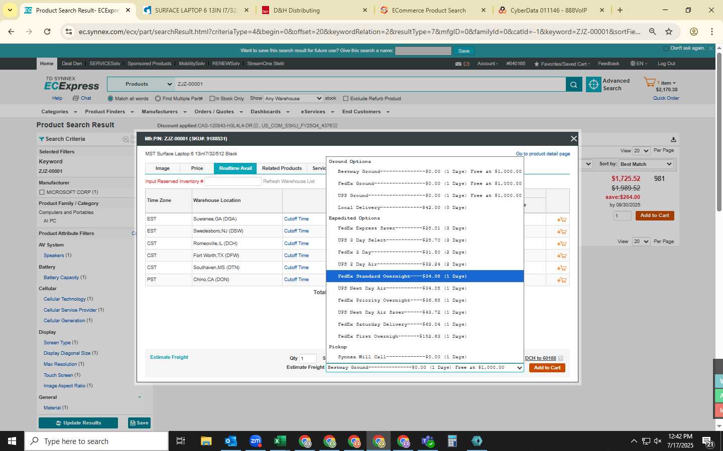Expand Orders / Quotes menu
This screenshot has height=451, width=723.
218,112
